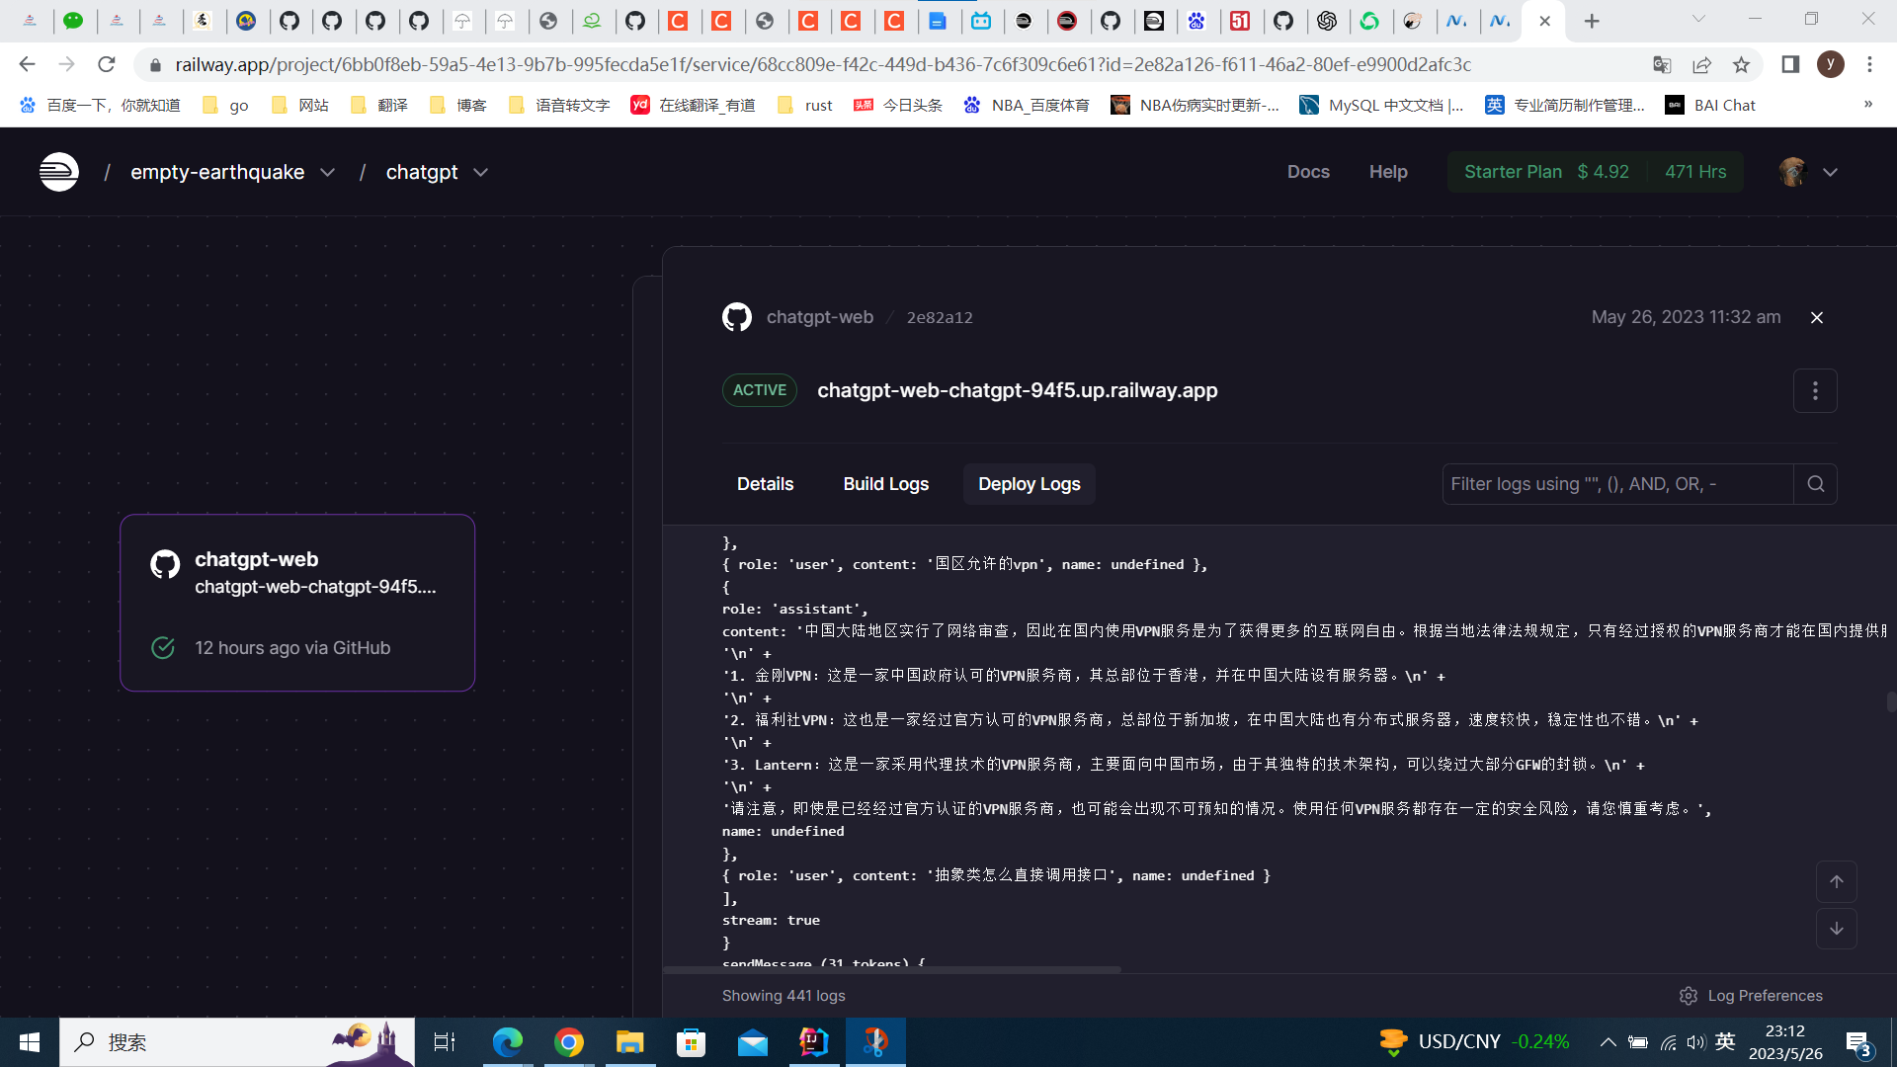Screen dimensions: 1897x1067
Task: Click the Showing 441 logs text
Action: [784, 996]
